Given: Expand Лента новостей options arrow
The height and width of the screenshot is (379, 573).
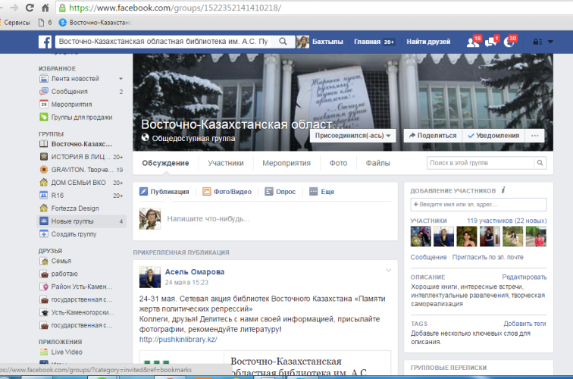Looking at the screenshot, I should 121,79.
